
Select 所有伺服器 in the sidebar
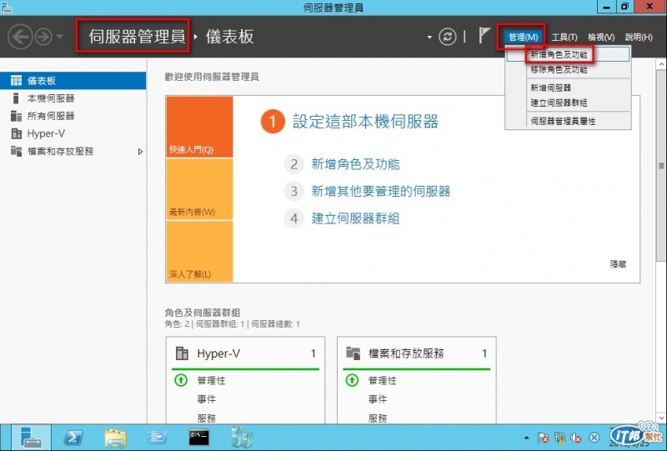[x=73, y=116]
